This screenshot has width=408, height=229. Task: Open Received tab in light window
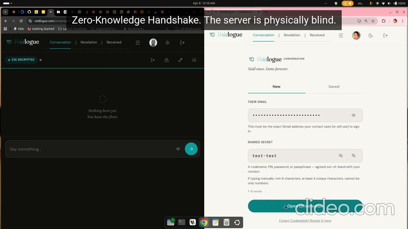(x=317, y=35)
